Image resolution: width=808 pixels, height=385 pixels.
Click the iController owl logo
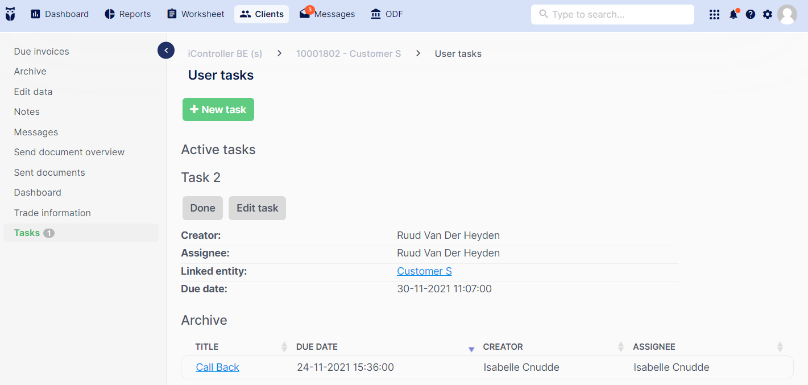pos(10,14)
